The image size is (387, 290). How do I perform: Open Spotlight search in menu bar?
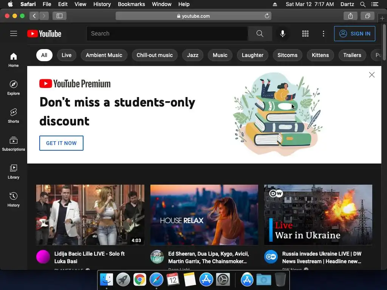click(362, 4)
